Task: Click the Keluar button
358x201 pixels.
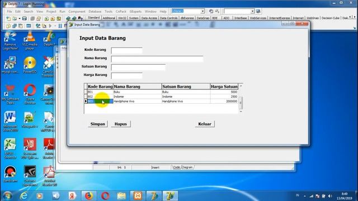Action: (205, 124)
